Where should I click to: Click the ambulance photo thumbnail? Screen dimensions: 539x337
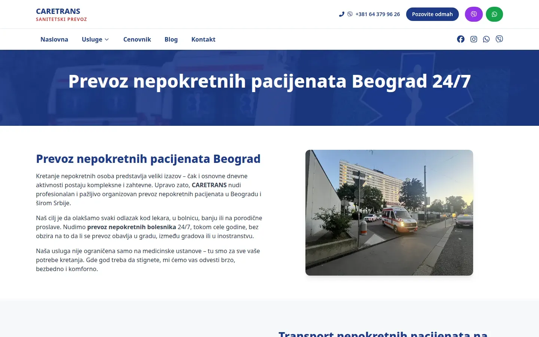click(x=389, y=213)
